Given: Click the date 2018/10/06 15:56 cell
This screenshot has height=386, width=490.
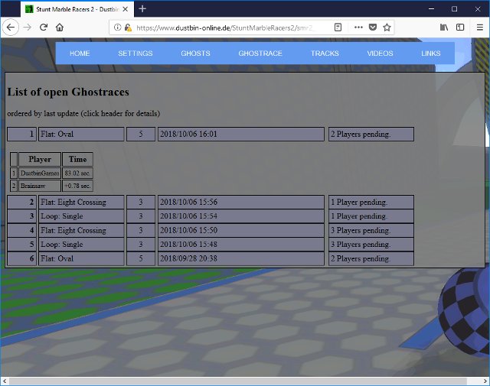Looking at the screenshot, I should click(241, 203).
